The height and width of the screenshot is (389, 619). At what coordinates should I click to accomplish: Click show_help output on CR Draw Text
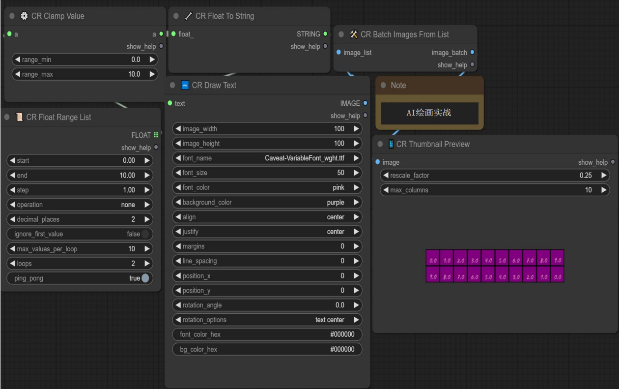pyautogui.click(x=365, y=116)
